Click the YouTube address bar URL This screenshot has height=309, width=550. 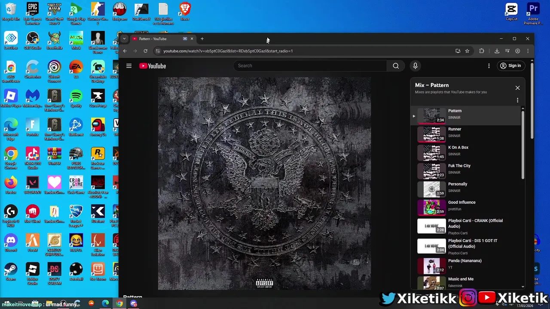[228, 51]
